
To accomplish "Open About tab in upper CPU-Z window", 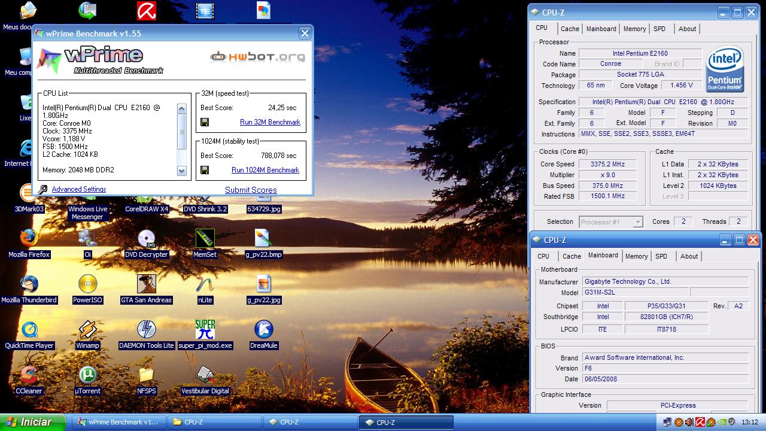I will (x=687, y=29).
